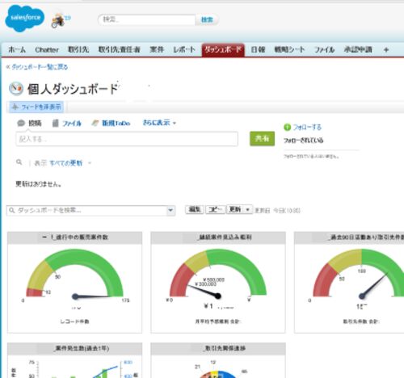Click the Chatter post text field
The width and height of the screenshot is (404, 378).
(127, 139)
